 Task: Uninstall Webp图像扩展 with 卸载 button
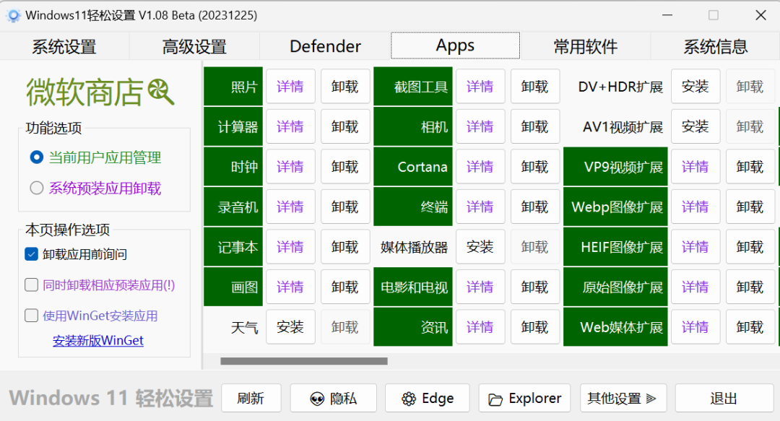point(750,207)
